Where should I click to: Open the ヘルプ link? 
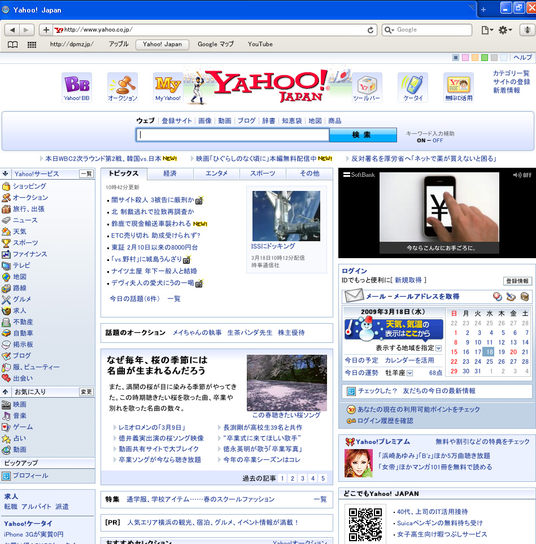click(x=522, y=58)
